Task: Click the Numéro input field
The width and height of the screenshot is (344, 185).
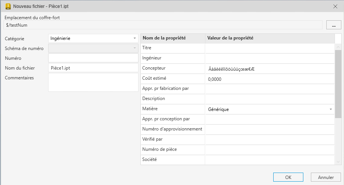Action: click(93, 58)
